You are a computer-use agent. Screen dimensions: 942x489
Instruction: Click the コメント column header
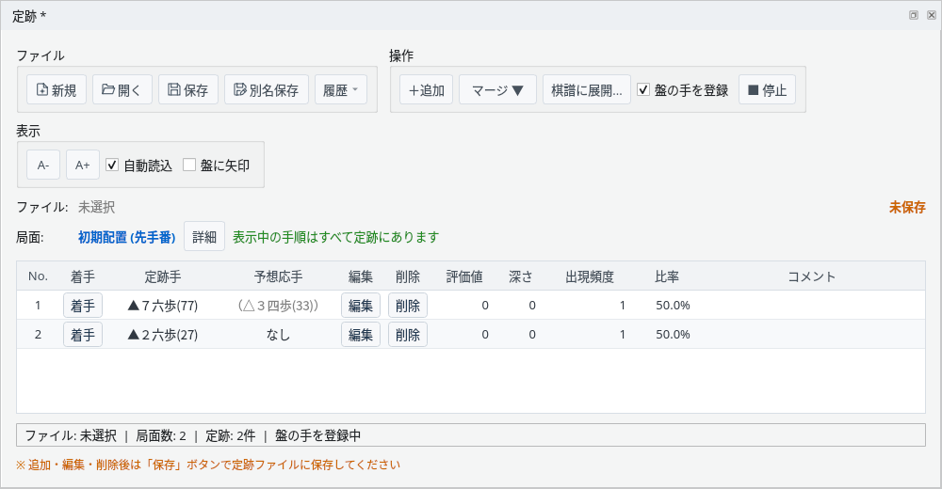(811, 276)
